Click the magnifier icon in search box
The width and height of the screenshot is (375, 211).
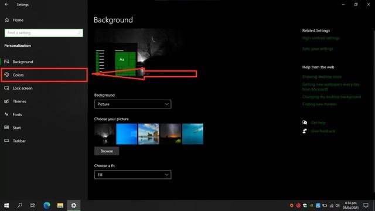pos(79,33)
